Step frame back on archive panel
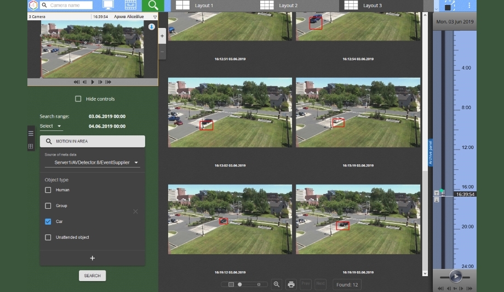The width and height of the screenshot is (504, 292). (x=449, y=289)
